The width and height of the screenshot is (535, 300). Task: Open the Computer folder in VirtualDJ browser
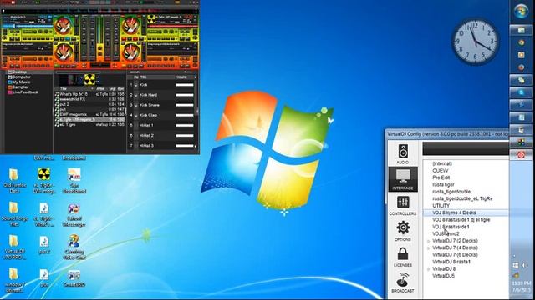pyautogui.click(x=19, y=77)
